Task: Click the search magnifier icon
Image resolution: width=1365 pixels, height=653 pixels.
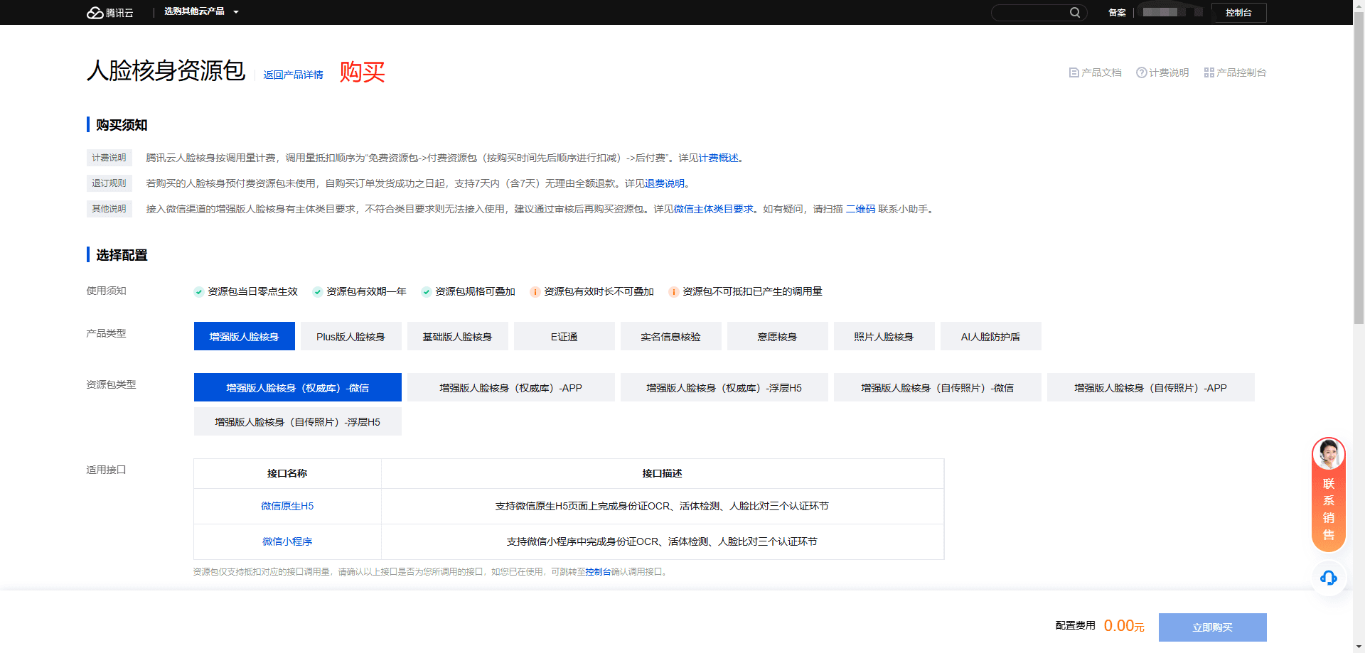Action: click(x=1074, y=13)
